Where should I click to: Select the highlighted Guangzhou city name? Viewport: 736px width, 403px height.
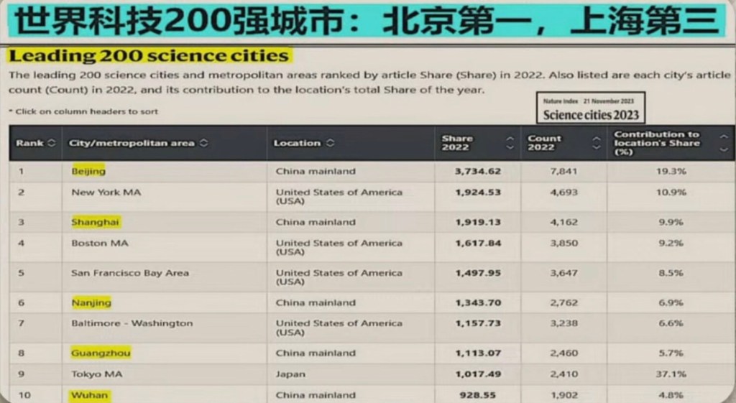tap(101, 353)
